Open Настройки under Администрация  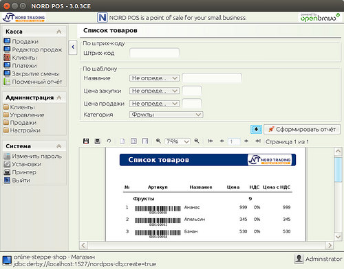pos(22,130)
